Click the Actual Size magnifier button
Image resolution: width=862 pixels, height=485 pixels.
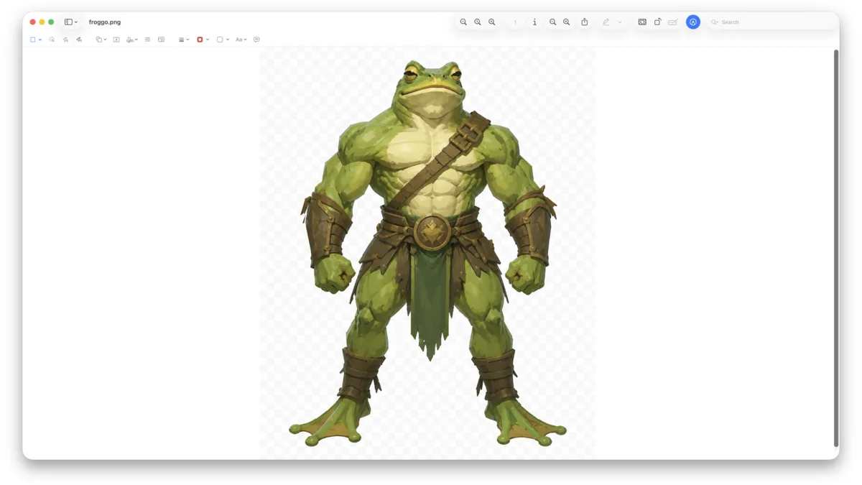tap(478, 22)
